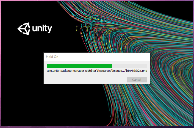The width and height of the screenshot is (194, 128).
Task: Select the "Hold On" dialog title text
Action: click(x=52, y=57)
